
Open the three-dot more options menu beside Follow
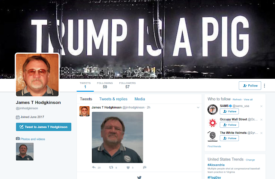pyautogui.click(x=265, y=86)
